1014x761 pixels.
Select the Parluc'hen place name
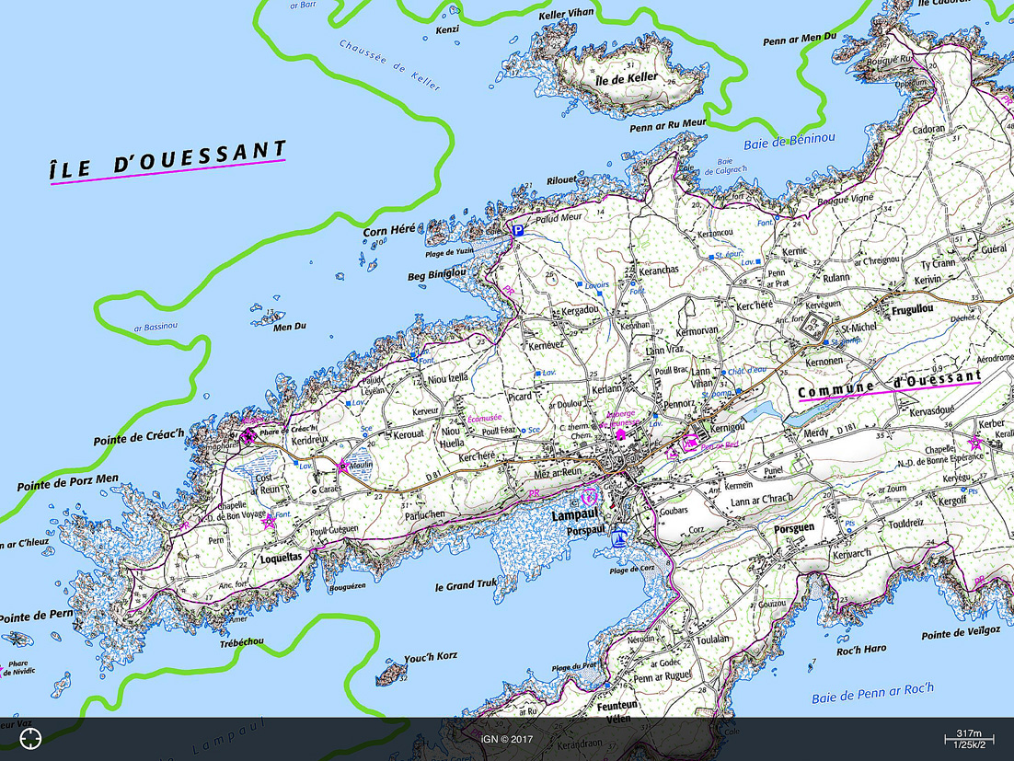pos(425,515)
